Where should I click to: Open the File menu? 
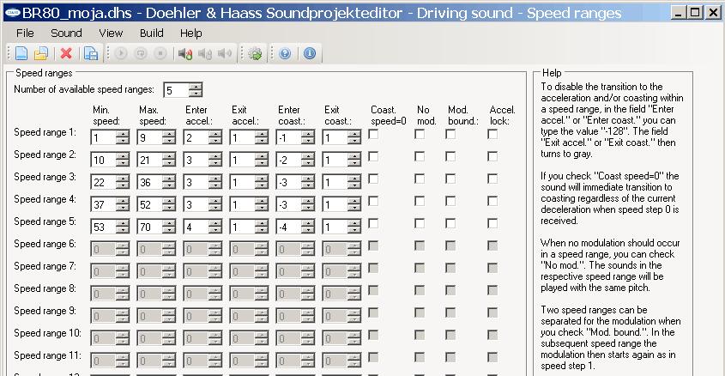coord(25,33)
